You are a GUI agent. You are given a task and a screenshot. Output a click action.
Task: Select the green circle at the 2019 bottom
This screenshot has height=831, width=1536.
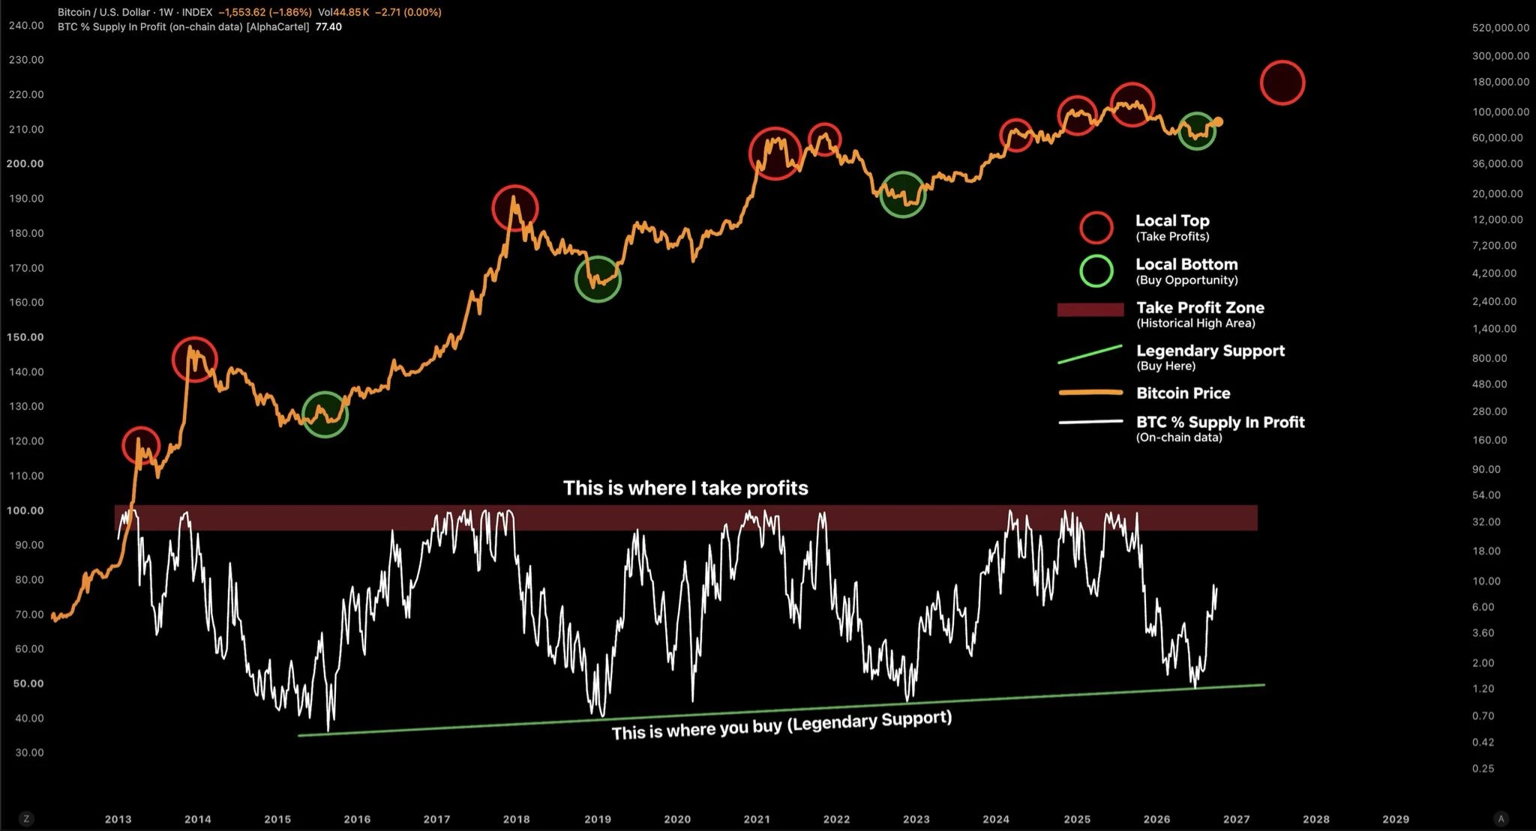tap(598, 279)
